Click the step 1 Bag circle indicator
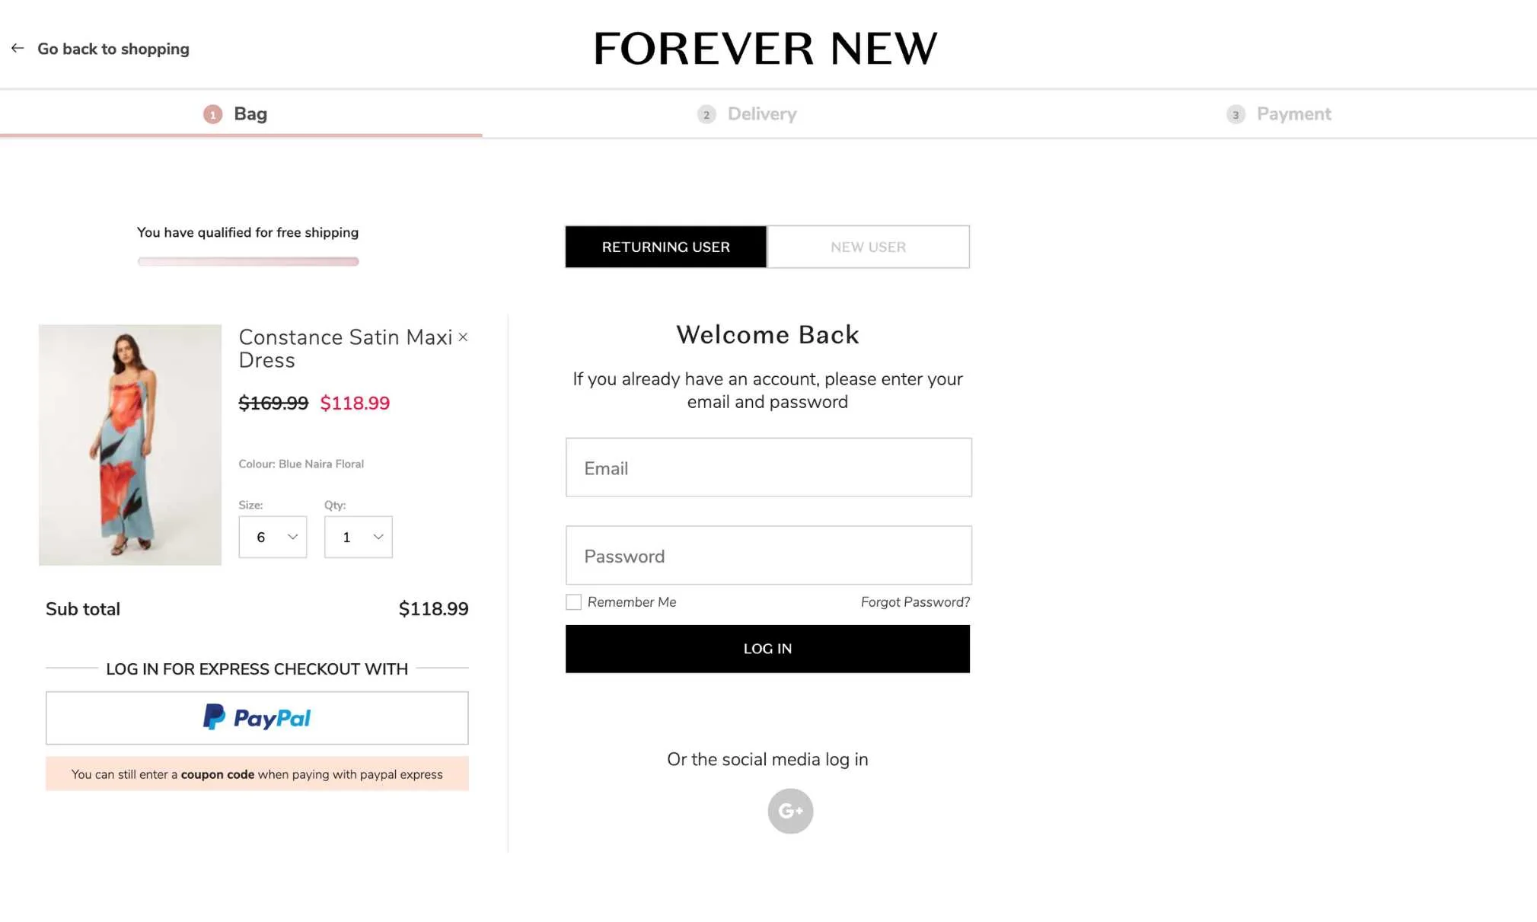This screenshot has height=922, width=1537. 213,113
